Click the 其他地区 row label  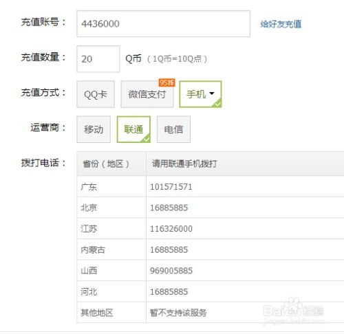pyautogui.click(x=97, y=313)
